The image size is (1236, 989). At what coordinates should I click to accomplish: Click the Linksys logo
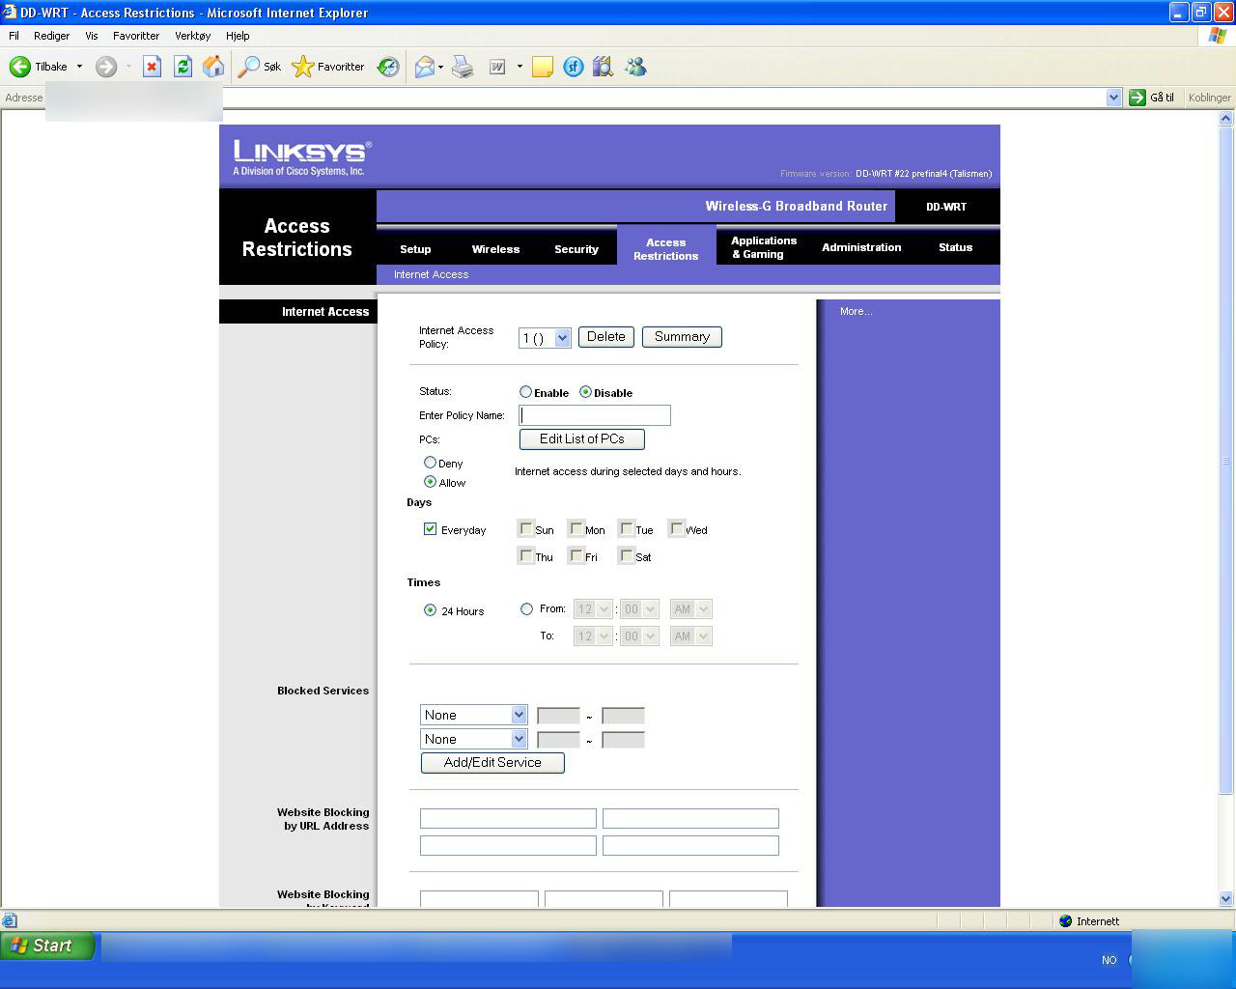[301, 157]
